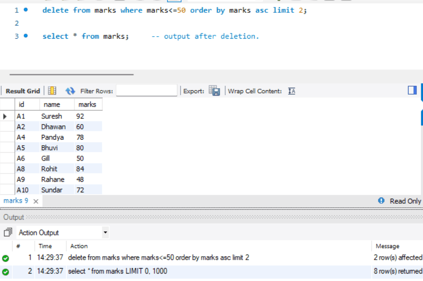423x281 pixels.
Task: Select marks value 48 in Rahane row
Action: tap(88, 179)
